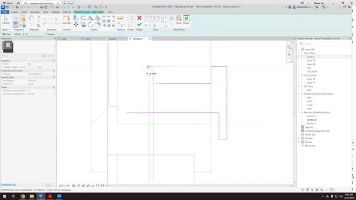356x200 pixels.
Task: Click the Project Browser search field
Action: pyautogui.click(x=325, y=44)
